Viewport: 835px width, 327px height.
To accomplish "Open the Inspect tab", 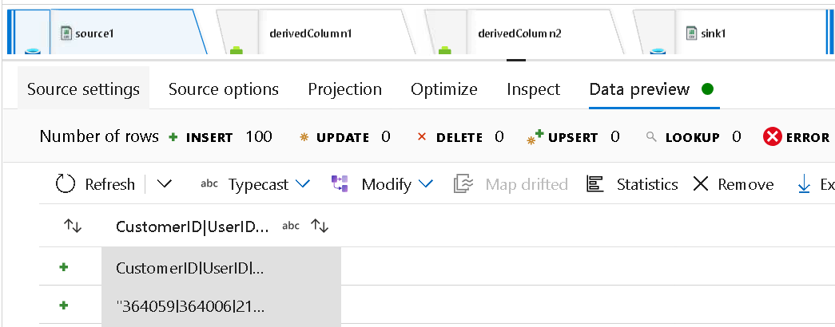I will tap(533, 89).
